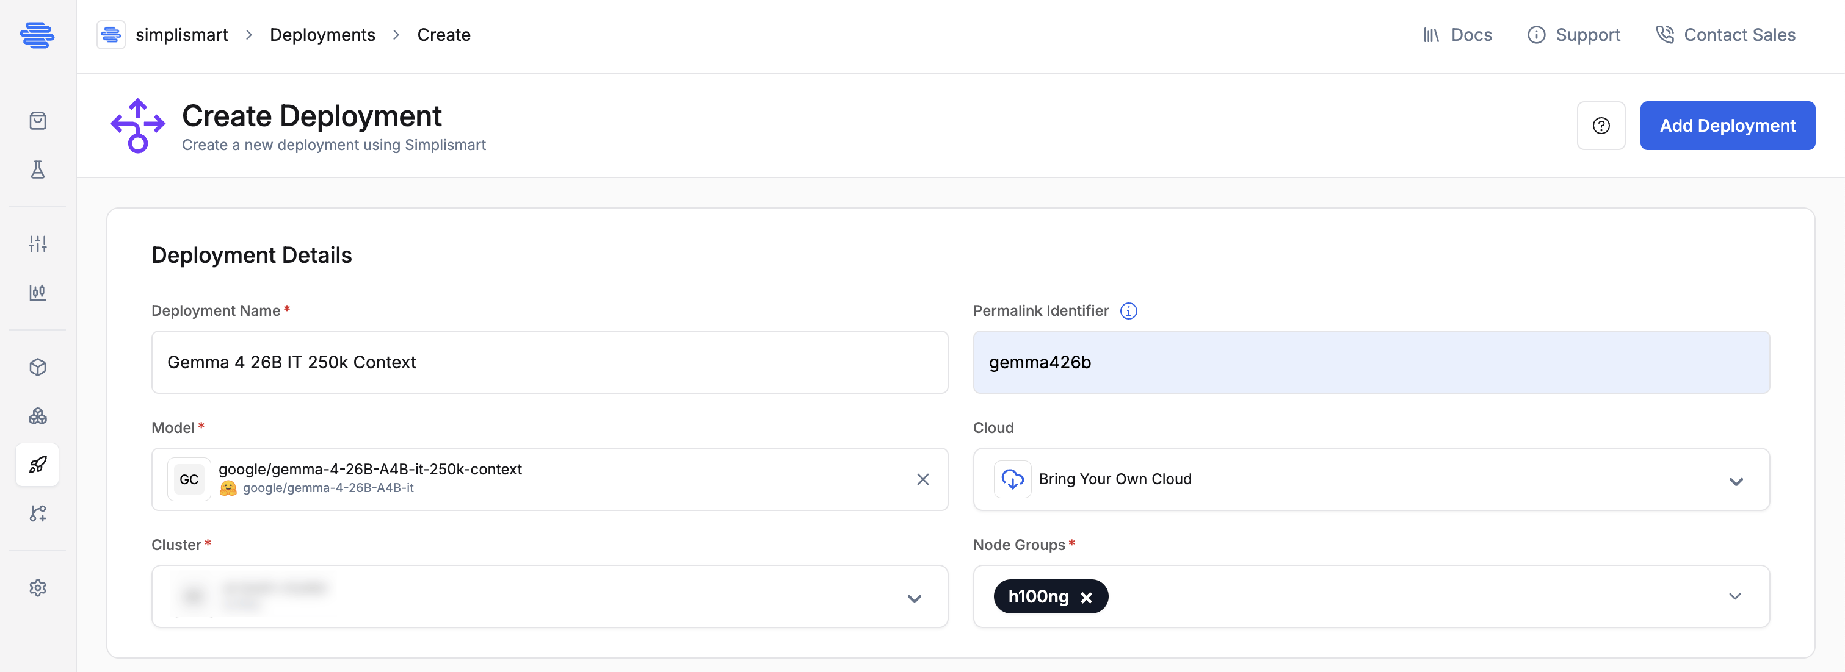The image size is (1845, 672).
Task: Open the Docs link
Action: pyautogui.click(x=1457, y=35)
